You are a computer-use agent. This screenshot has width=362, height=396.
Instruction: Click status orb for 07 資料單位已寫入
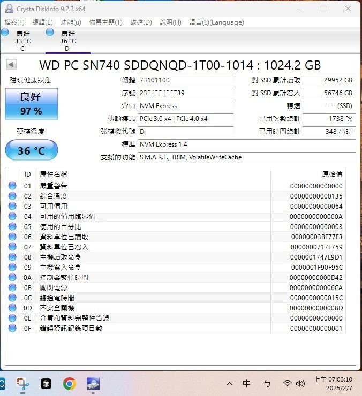click(12, 247)
